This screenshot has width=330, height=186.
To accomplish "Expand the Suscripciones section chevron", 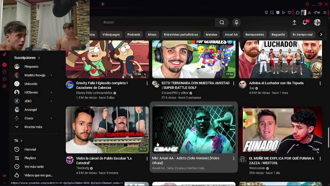I will (39, 58).
